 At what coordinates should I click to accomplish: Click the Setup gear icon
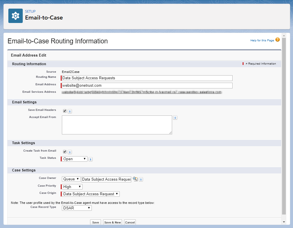(x=15, y=16)
